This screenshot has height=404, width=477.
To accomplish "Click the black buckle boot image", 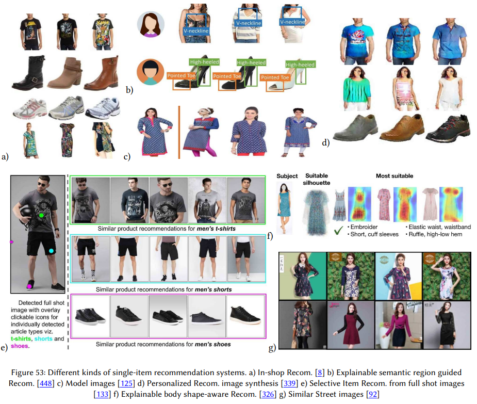I will point(28,73).
